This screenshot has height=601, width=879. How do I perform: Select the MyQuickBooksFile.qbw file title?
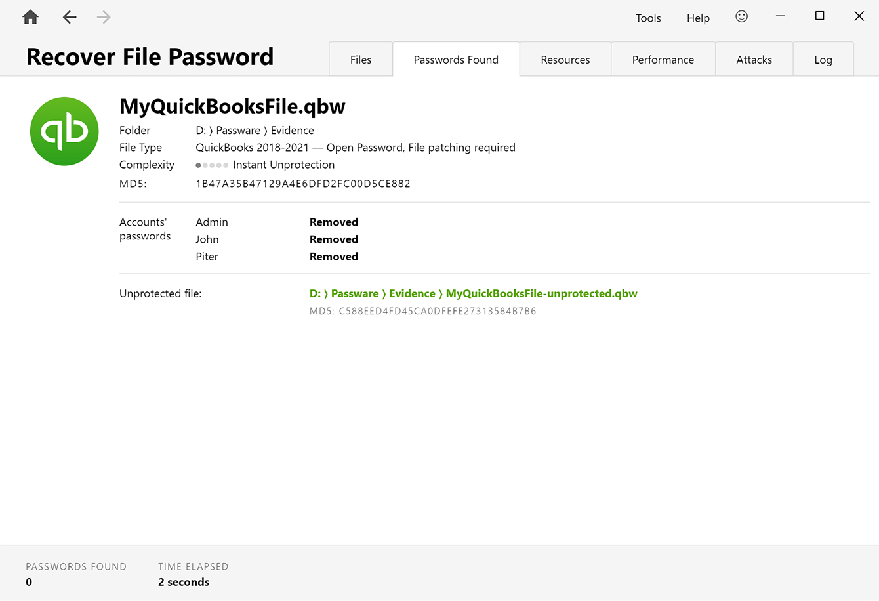[x=232, y=106]
